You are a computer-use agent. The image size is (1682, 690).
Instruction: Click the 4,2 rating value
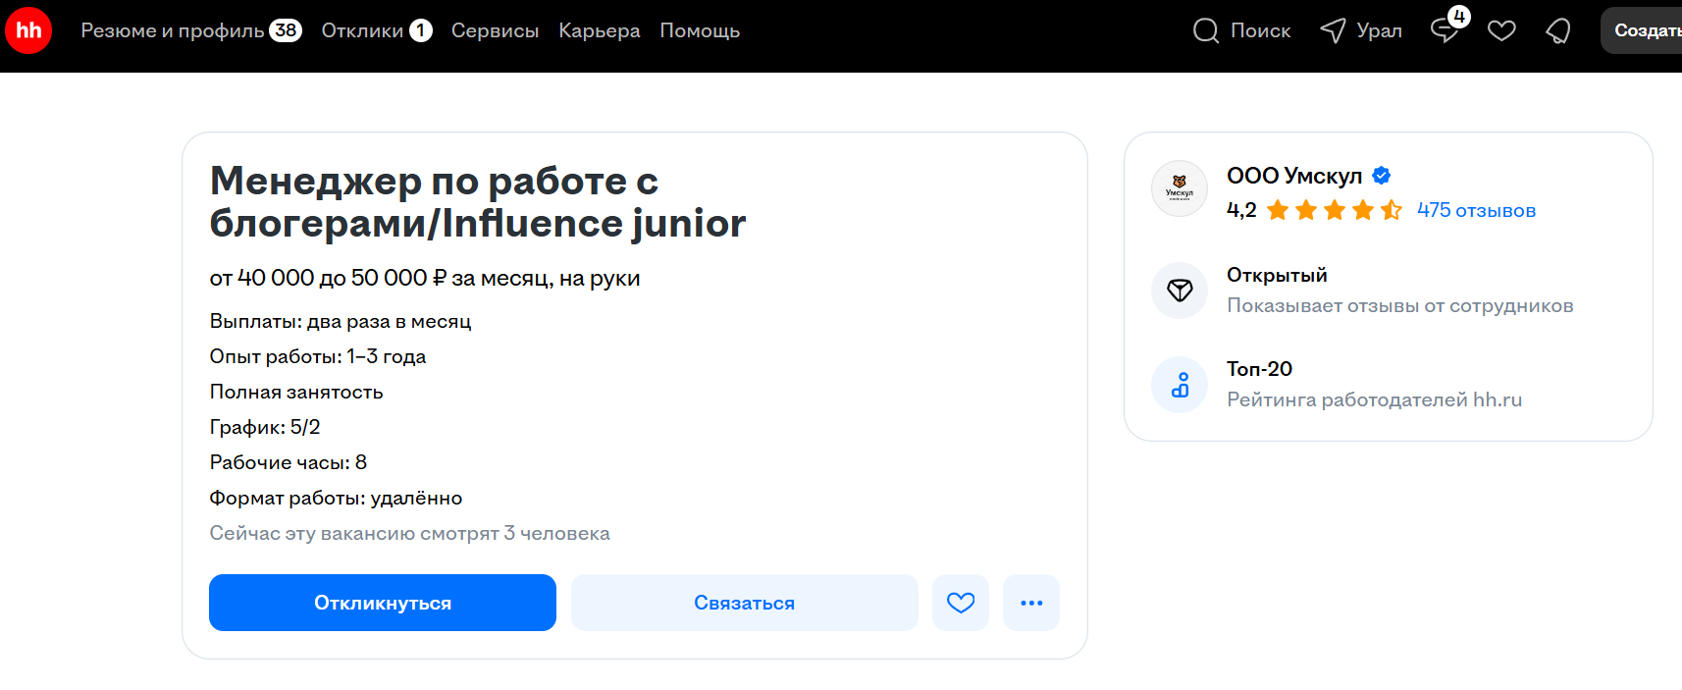[x=1241, y=210]
